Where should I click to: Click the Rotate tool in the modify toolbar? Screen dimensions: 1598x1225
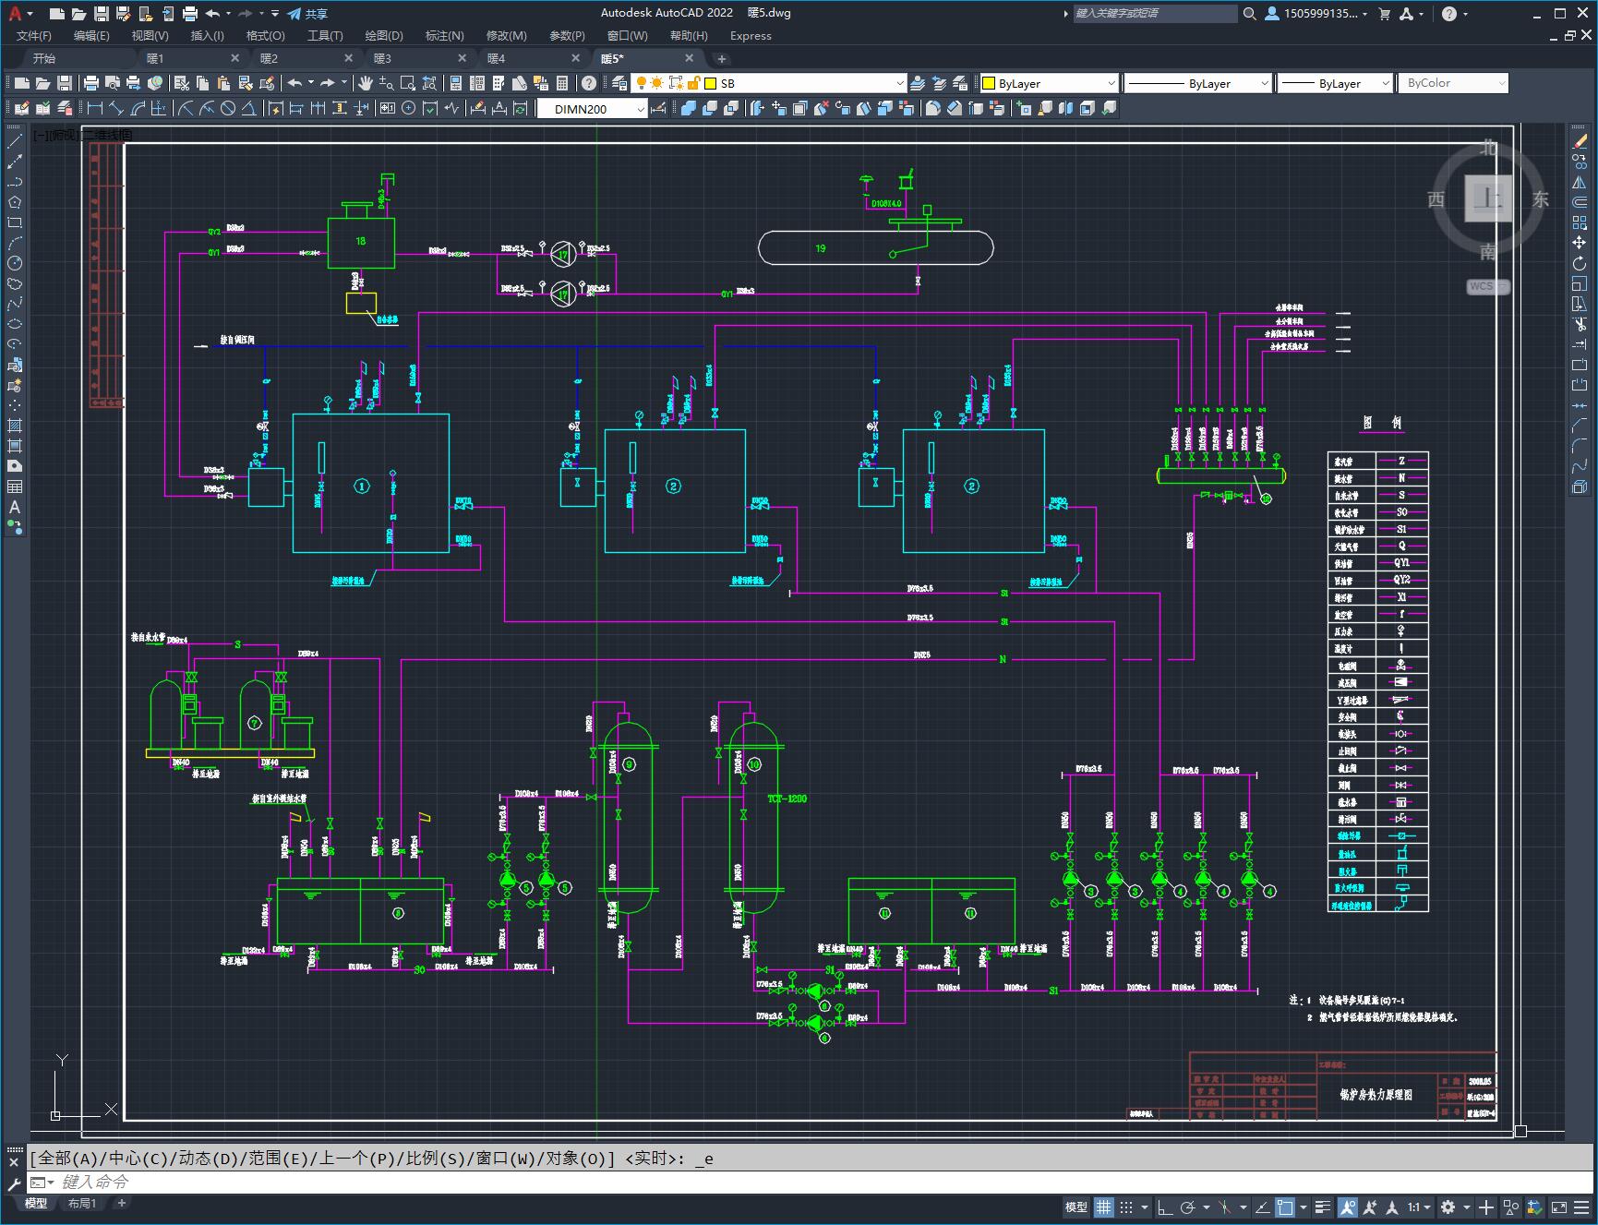[x=1580, y=263]
